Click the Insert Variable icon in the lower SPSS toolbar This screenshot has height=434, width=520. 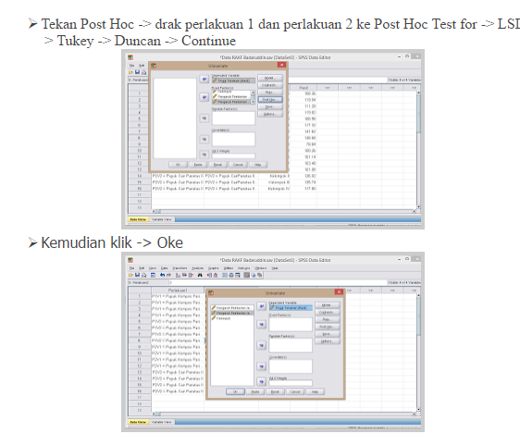pyautogui.click(x=216, y=275)
